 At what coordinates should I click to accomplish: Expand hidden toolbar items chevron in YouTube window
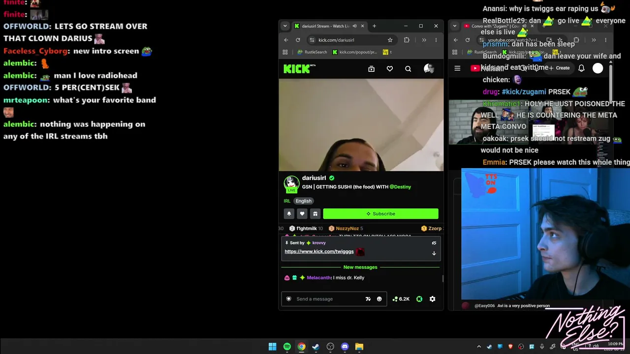click(594, 40)
